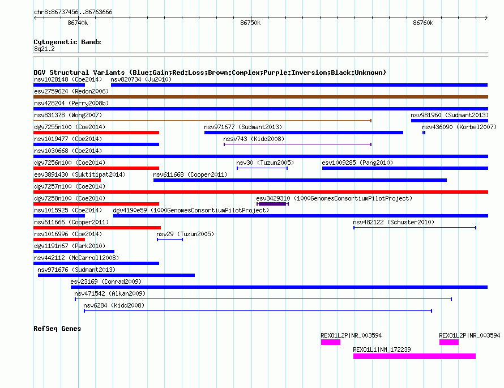Click the brown esv2759624 complex variant bar

coord(260,97)
